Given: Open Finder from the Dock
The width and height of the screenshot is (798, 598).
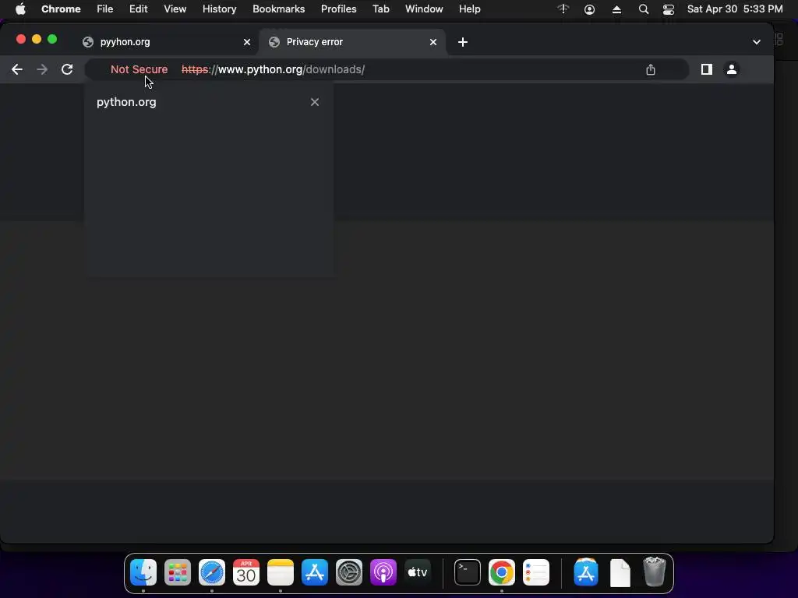Looking at the screenshot, I should click(143, 572).
